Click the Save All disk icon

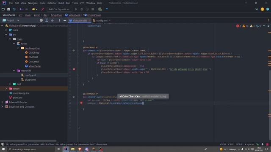[8, 9]
